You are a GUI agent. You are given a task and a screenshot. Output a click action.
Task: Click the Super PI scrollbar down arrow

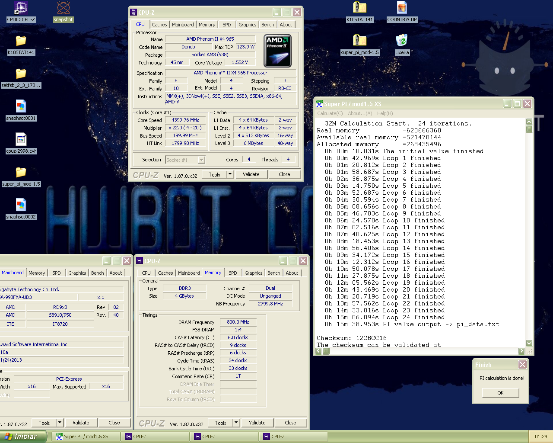(528, 343)
